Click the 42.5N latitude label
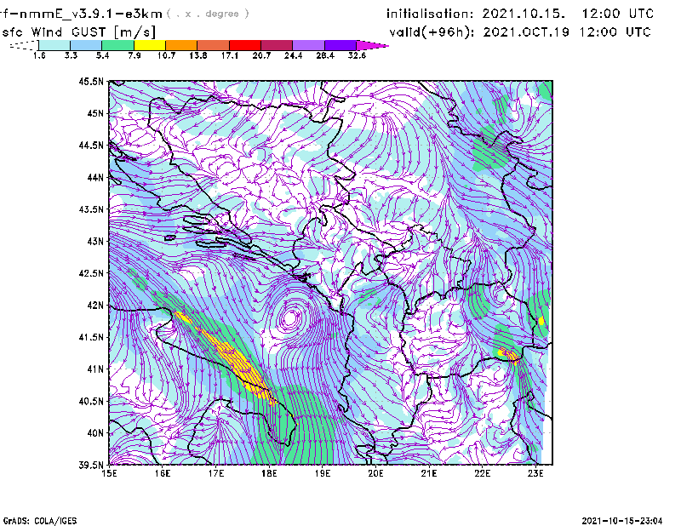The image size is (681, 526). [x=91, y=272]
